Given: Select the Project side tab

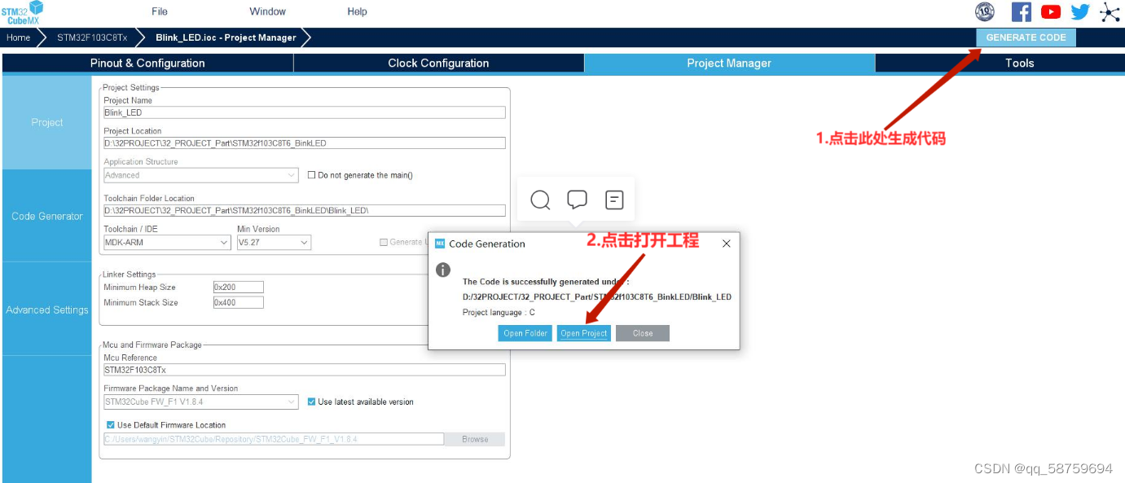Looking at the screenshot, I should pos(47,122).
